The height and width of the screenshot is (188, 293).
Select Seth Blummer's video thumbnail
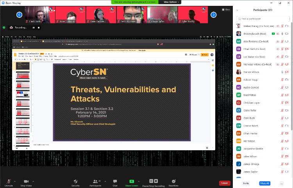[132, 15]
